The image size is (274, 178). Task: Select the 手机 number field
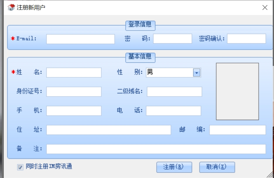74,111
